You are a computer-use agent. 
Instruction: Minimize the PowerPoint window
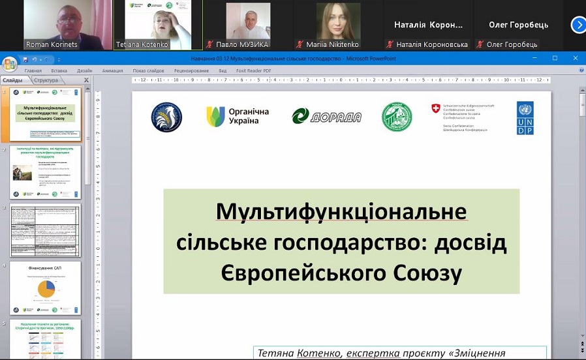tap(535, 58)
